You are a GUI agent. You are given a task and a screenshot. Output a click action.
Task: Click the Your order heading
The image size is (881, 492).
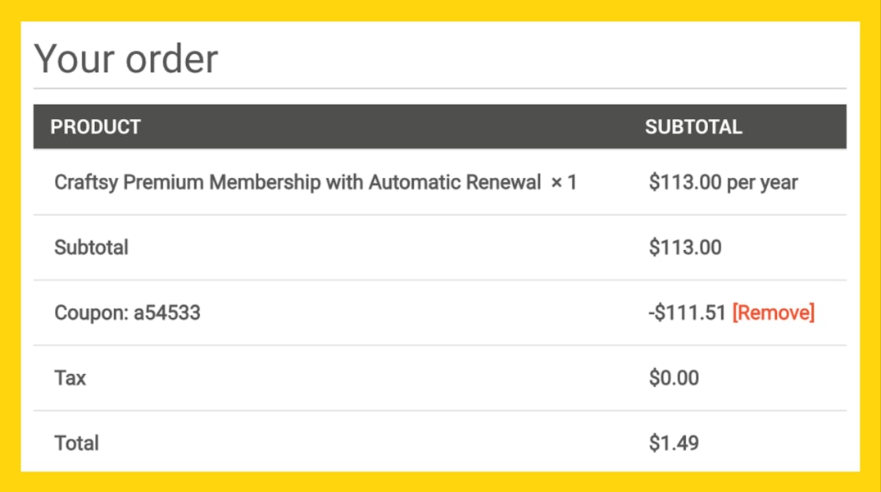[x=126, y=58]
